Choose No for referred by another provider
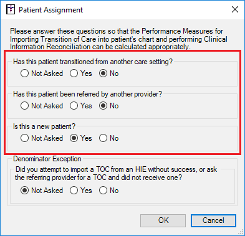This screenshot has width=245, height=236. [x=108, y=106]
